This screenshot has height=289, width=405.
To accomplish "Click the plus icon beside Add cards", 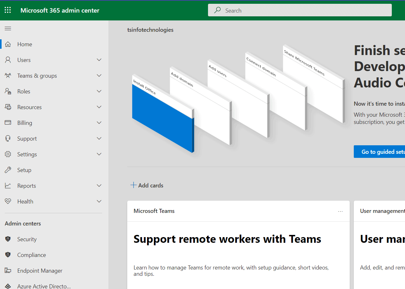I will tap(134, 185).
